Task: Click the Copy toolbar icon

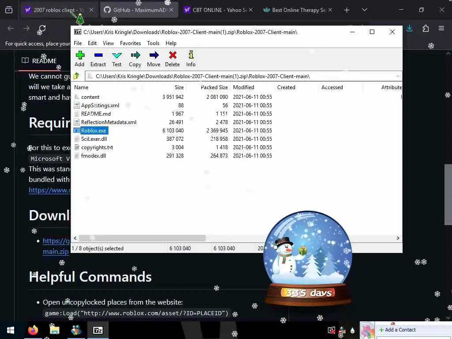Action: pyautogui.click(x=135, y=55)
